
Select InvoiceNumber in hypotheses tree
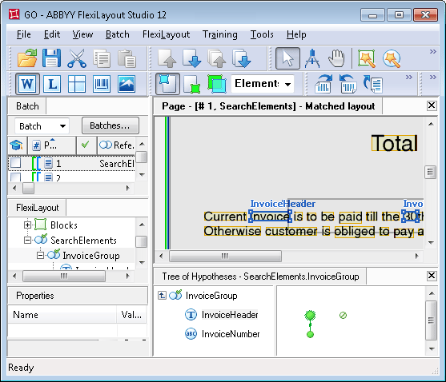pos(231,334)
